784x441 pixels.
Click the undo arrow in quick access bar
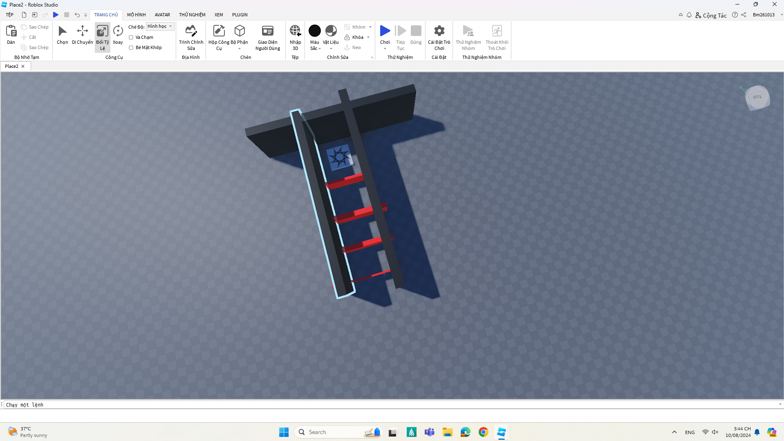point(77,15)
